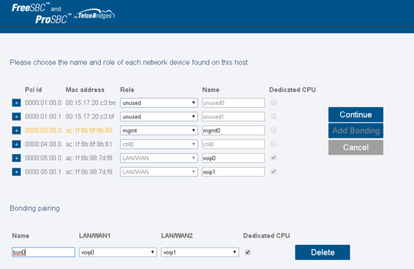Click the unused1 Name field
Viewport: 414px width, 269px height.
click(233, 117)
